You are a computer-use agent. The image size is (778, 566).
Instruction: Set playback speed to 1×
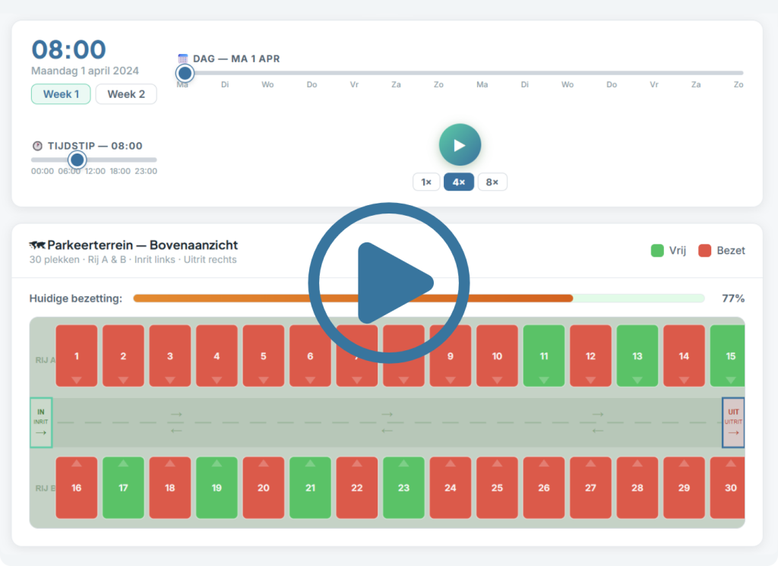pos(426,182)
